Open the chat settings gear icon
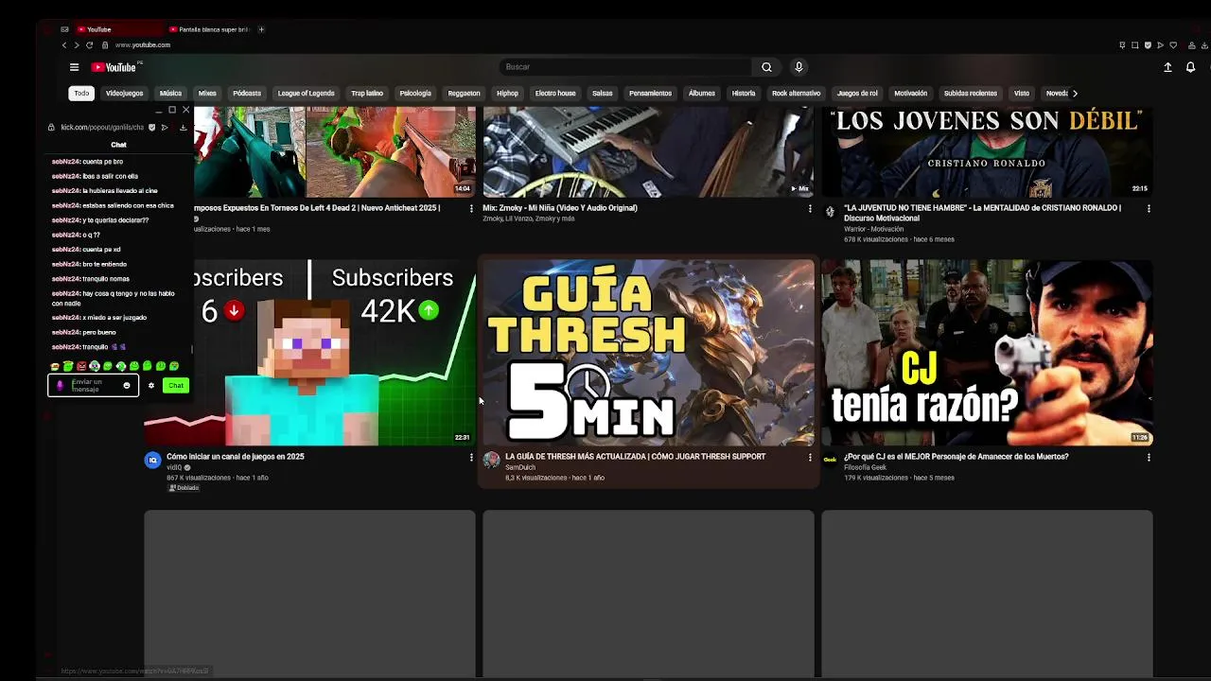The height and width of the screenshot is (681, 1211). 150,385
